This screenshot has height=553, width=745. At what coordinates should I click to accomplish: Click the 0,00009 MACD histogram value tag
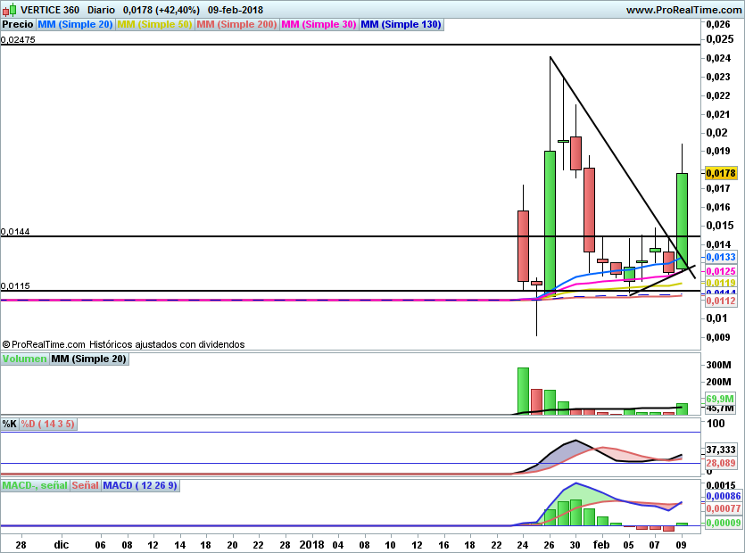pyautogui.click(x=723, y=523)
